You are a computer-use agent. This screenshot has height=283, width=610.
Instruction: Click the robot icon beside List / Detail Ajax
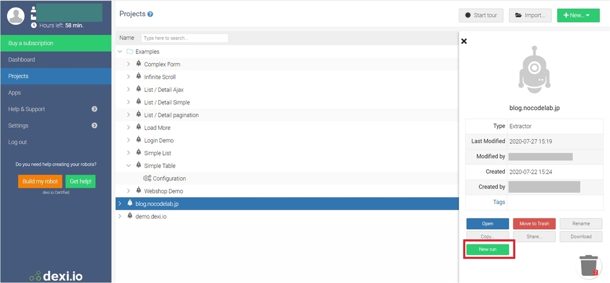coord(139,89)
